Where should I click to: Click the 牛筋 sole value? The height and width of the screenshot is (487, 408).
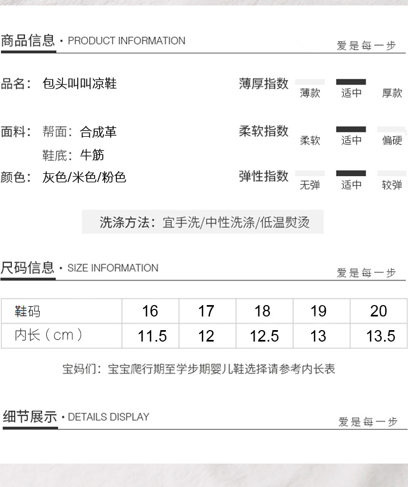92,155
